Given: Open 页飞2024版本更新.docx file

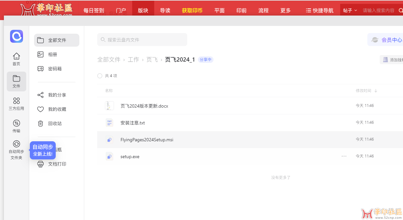Looking at the screenshot, I should [x=144, y=106].
